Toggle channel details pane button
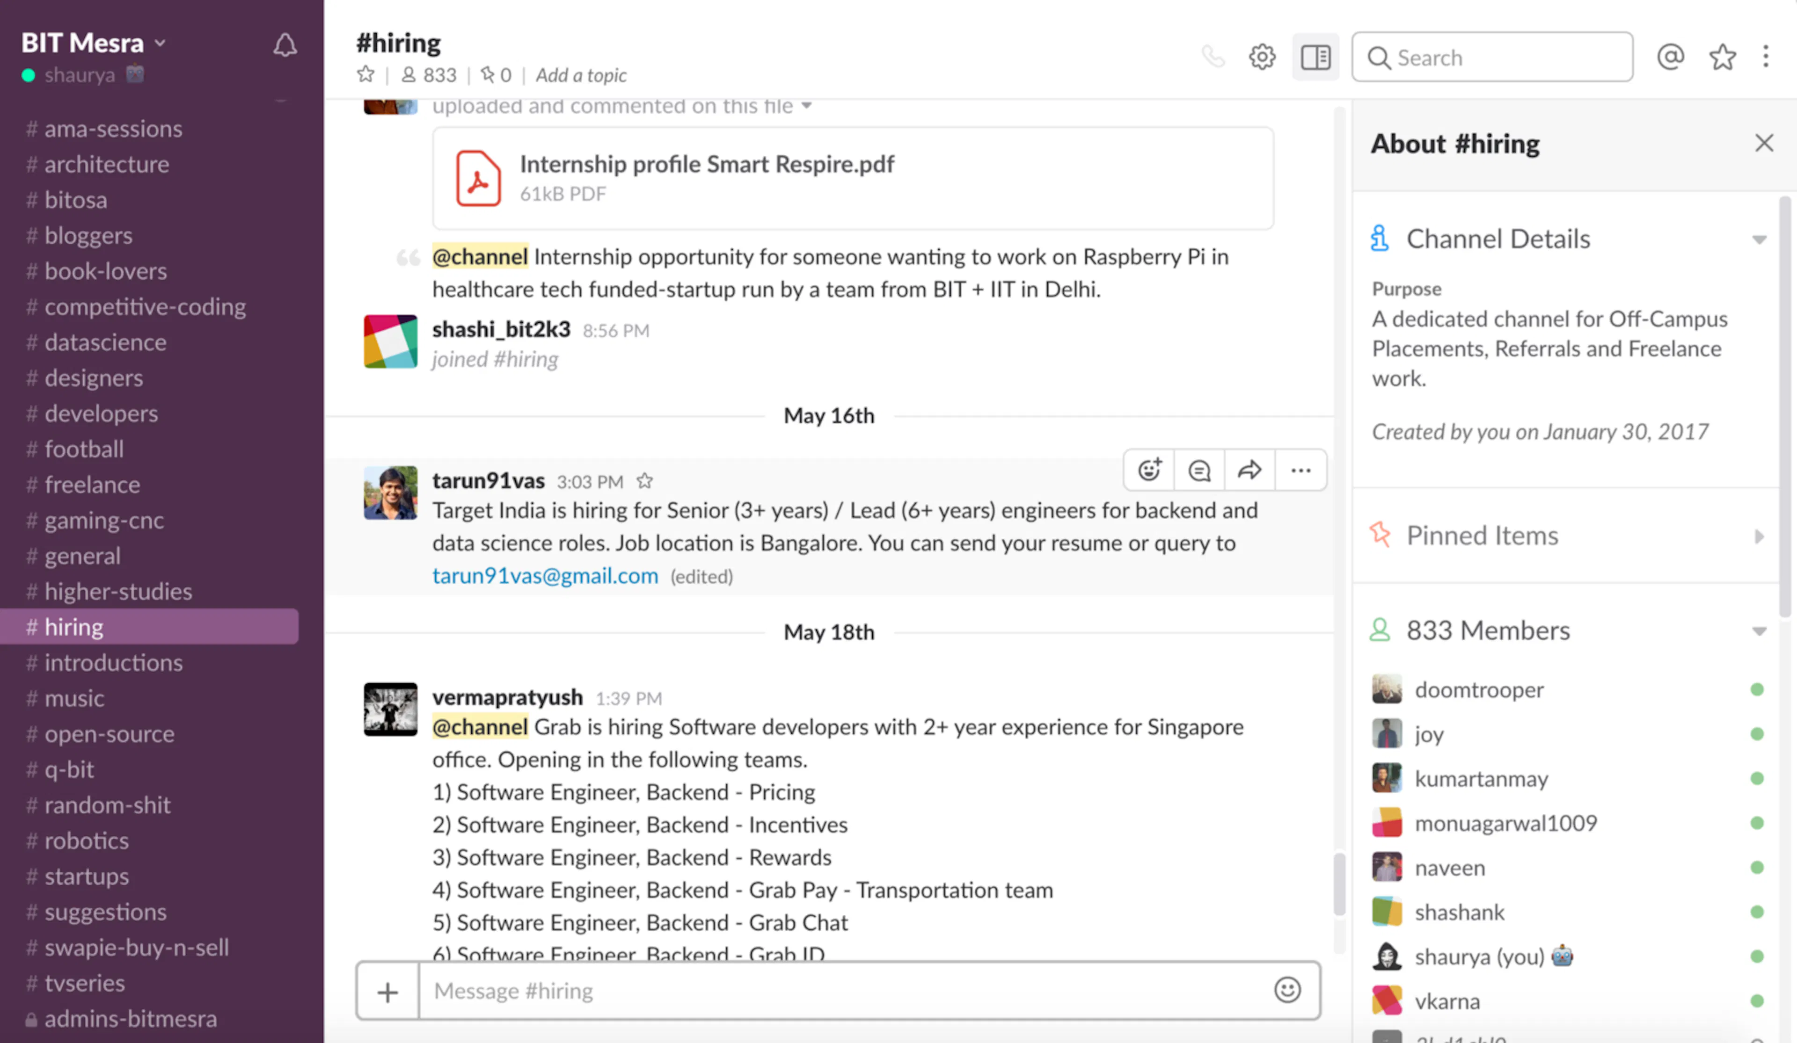The width and height of the screenshot is (1797, 1043). [x=1315, y=56]
